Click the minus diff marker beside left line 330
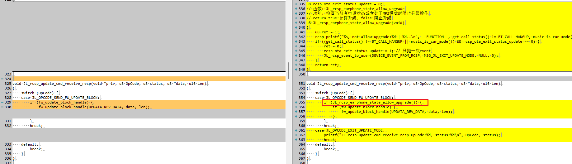 tap(2, 107)
